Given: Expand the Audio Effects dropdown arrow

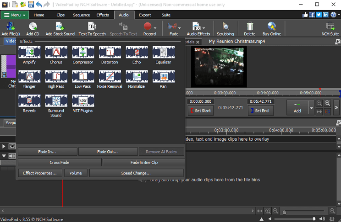Looking at the screenshot, I should tap(204, 28).
